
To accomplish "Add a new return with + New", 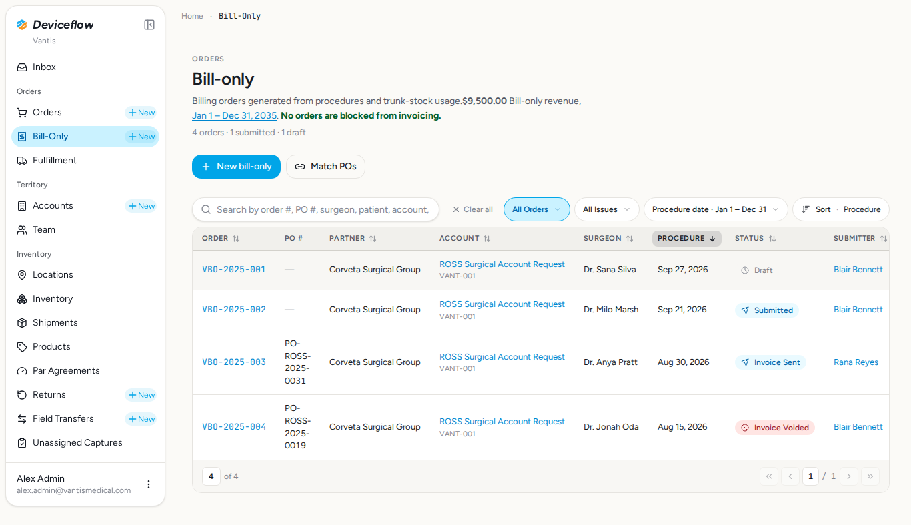I will [x=141, y=395].
